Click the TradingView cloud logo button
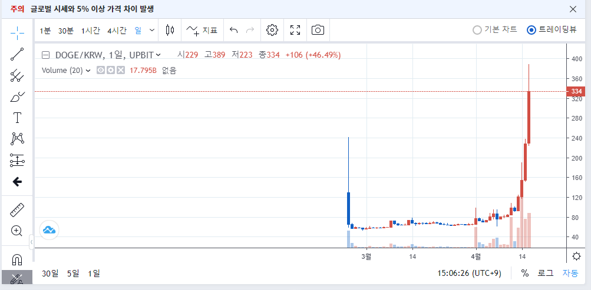This screenshot has width=591, height=290. [49, 229]
